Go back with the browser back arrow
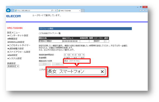 point(8,10)
